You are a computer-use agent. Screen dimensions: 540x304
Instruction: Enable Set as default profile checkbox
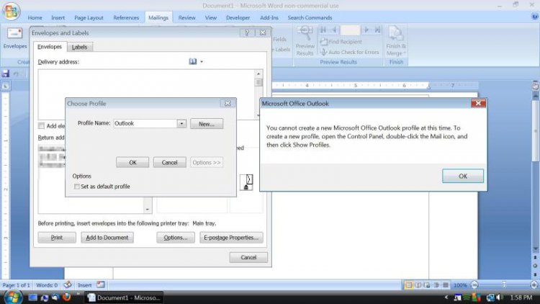tap(77, 187)
